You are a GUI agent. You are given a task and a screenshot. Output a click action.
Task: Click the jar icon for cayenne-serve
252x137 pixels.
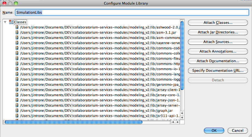pyautogui.click(x=17, y=43)
